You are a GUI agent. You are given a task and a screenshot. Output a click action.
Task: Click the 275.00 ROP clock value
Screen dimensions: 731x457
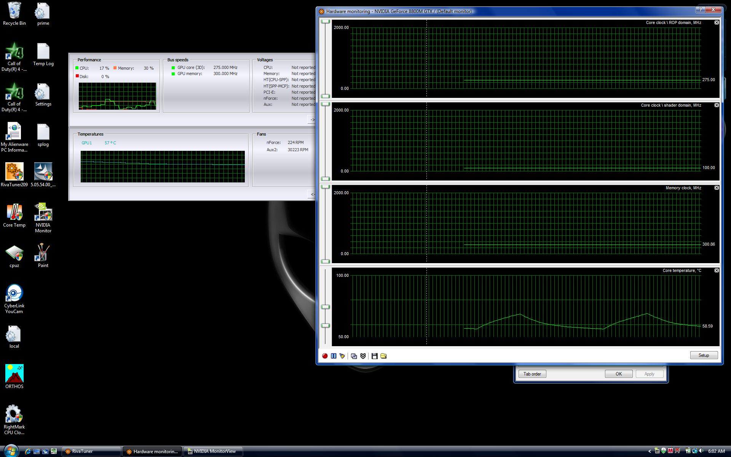[x=709, y=80]
